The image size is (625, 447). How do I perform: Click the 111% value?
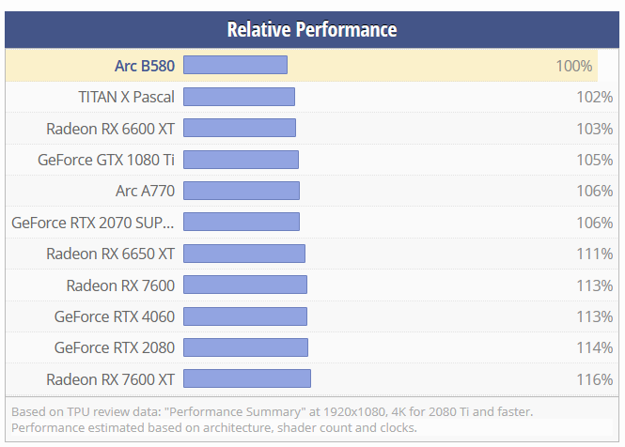[595, 254]
